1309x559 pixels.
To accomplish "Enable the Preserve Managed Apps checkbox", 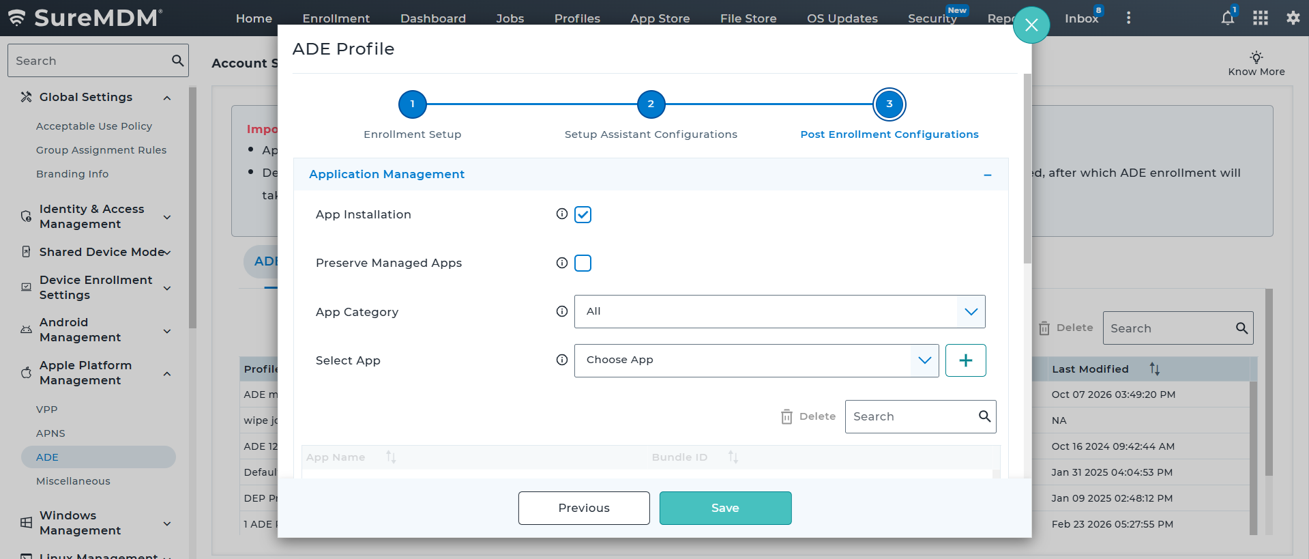I will pos(583,263).
